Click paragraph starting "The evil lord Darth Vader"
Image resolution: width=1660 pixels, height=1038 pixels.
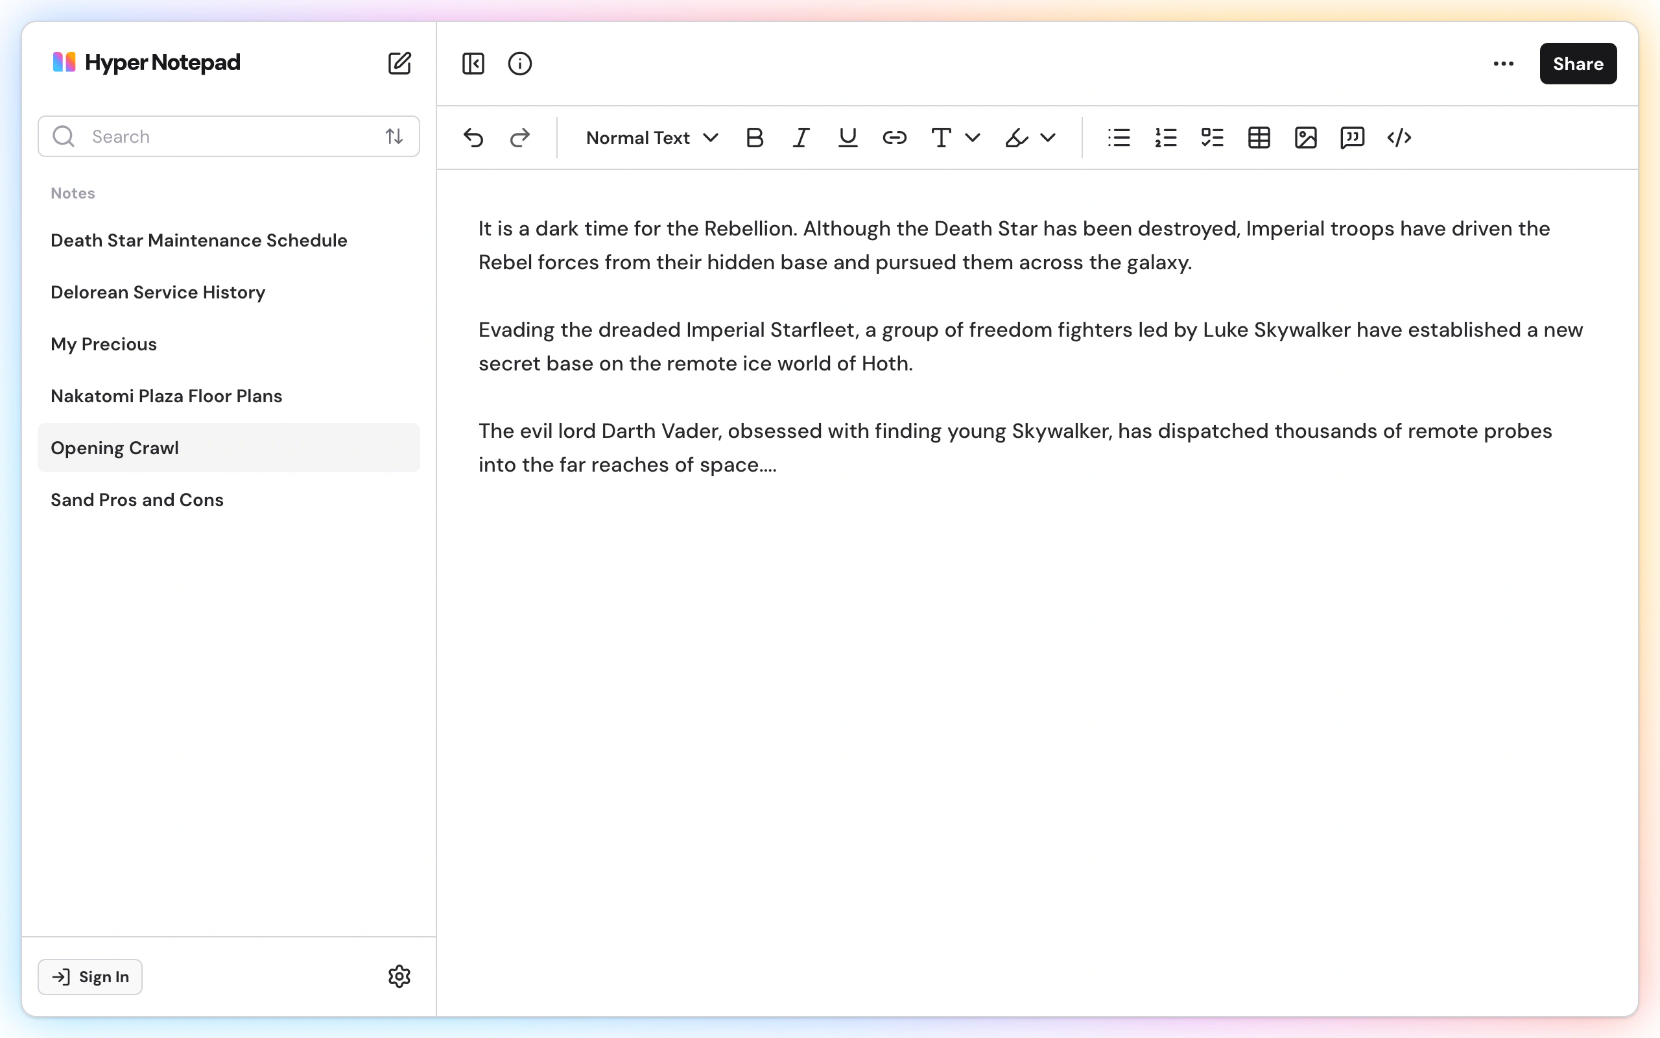(1015, 448)
